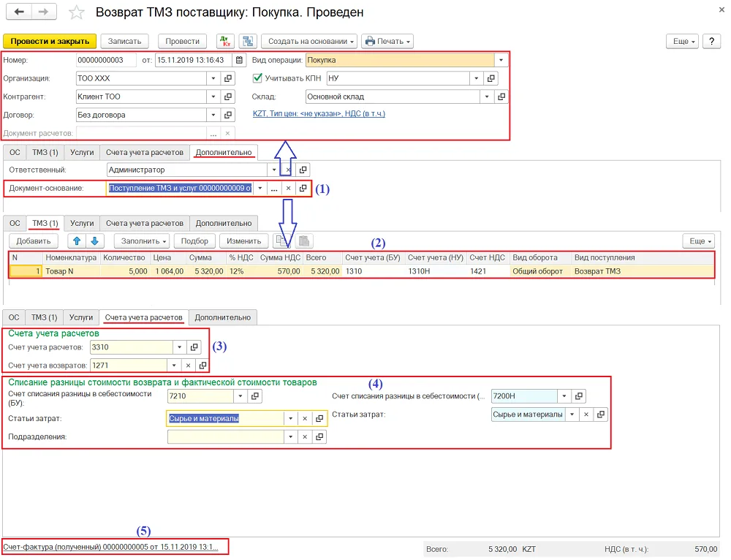Click the Провести и закрыть button
The image size is (731, 560).
pos(50,41)
